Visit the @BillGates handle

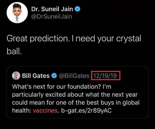pos(74,76)
